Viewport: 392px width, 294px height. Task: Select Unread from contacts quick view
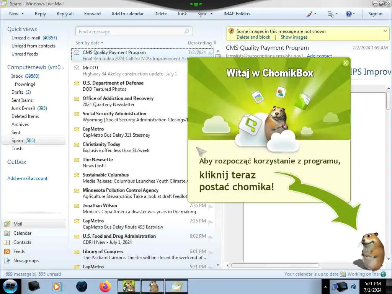pos(33,46)
